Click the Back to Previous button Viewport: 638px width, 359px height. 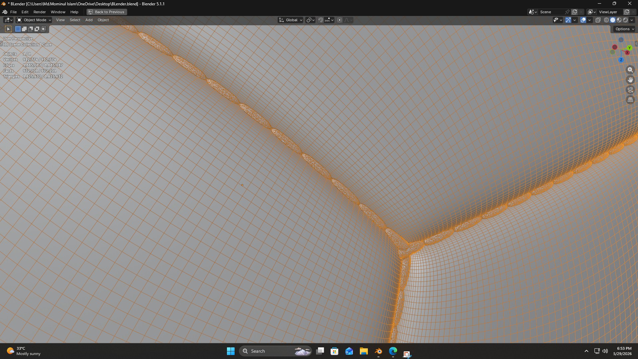click(x=107, y=12)
